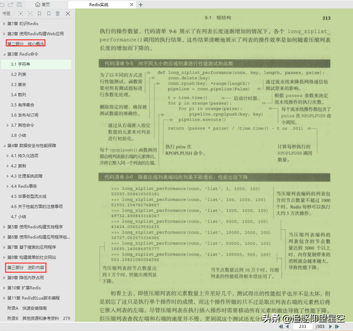Click the page number 213 in header
This screenshot has width=353, height=331.
click(x=327, y=18)
